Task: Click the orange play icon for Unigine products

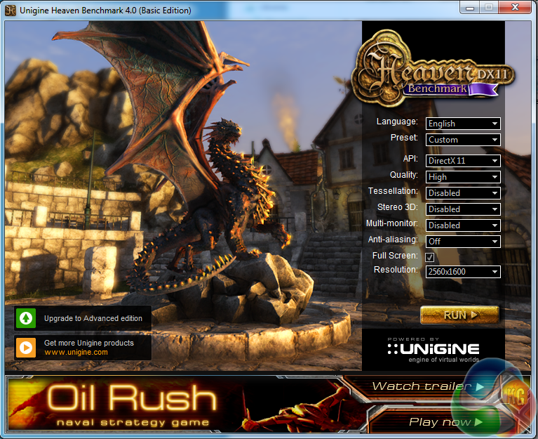Action: [26, 348]
